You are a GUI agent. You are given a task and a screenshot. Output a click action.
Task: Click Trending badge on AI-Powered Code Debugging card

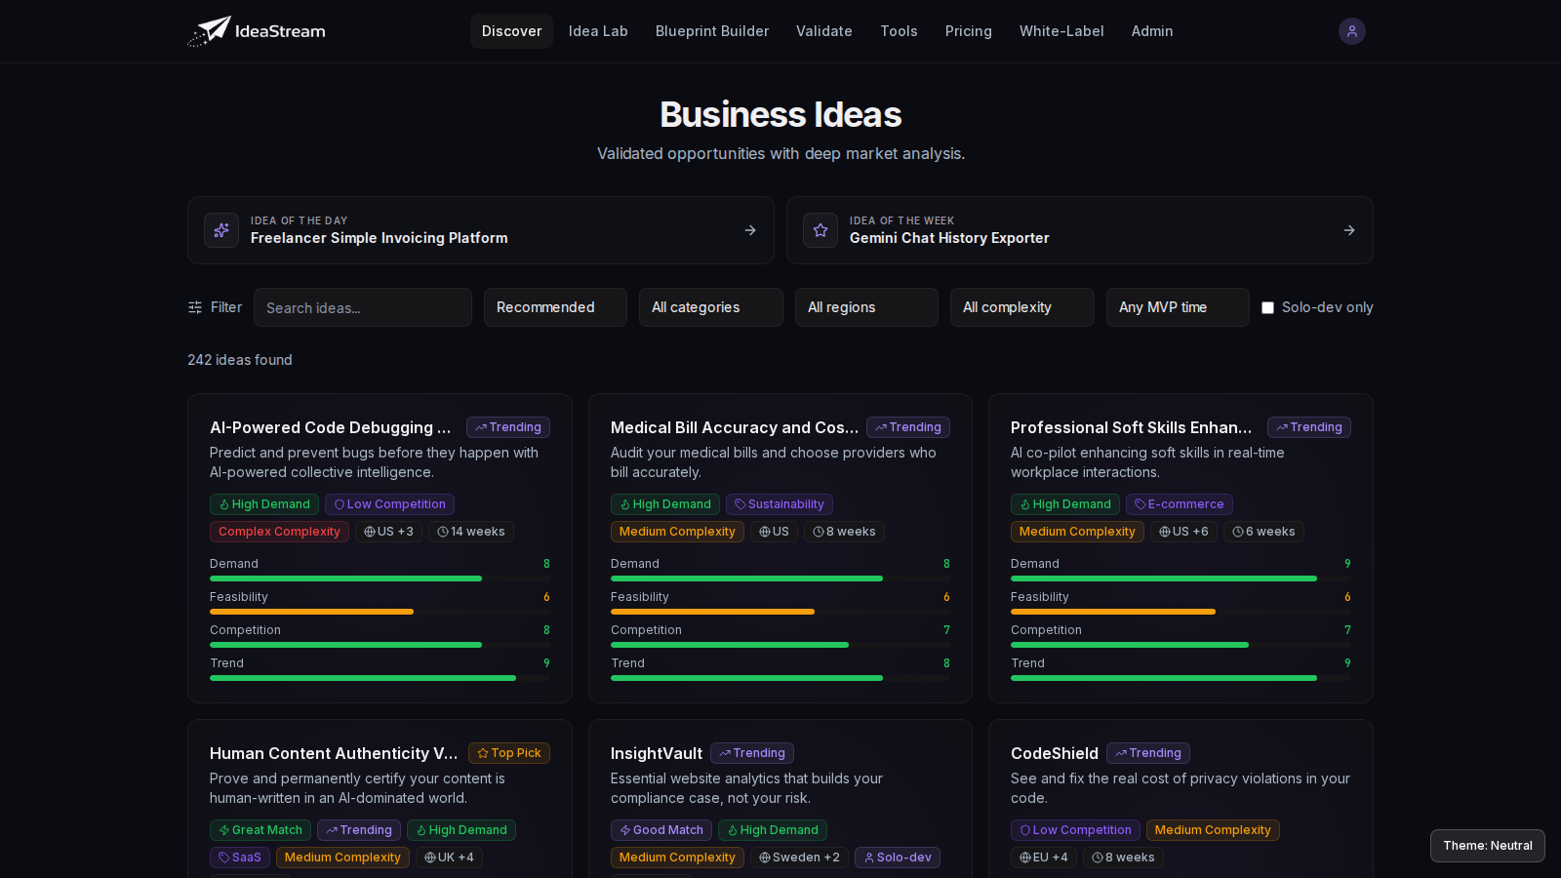508,427
